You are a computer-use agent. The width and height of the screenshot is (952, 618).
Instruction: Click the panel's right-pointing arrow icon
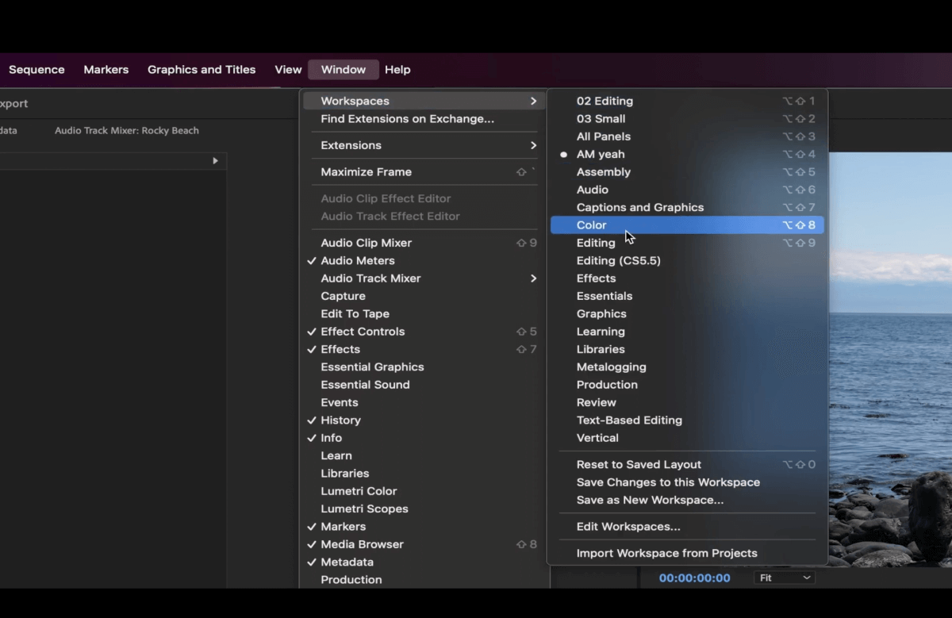[215, 160]
